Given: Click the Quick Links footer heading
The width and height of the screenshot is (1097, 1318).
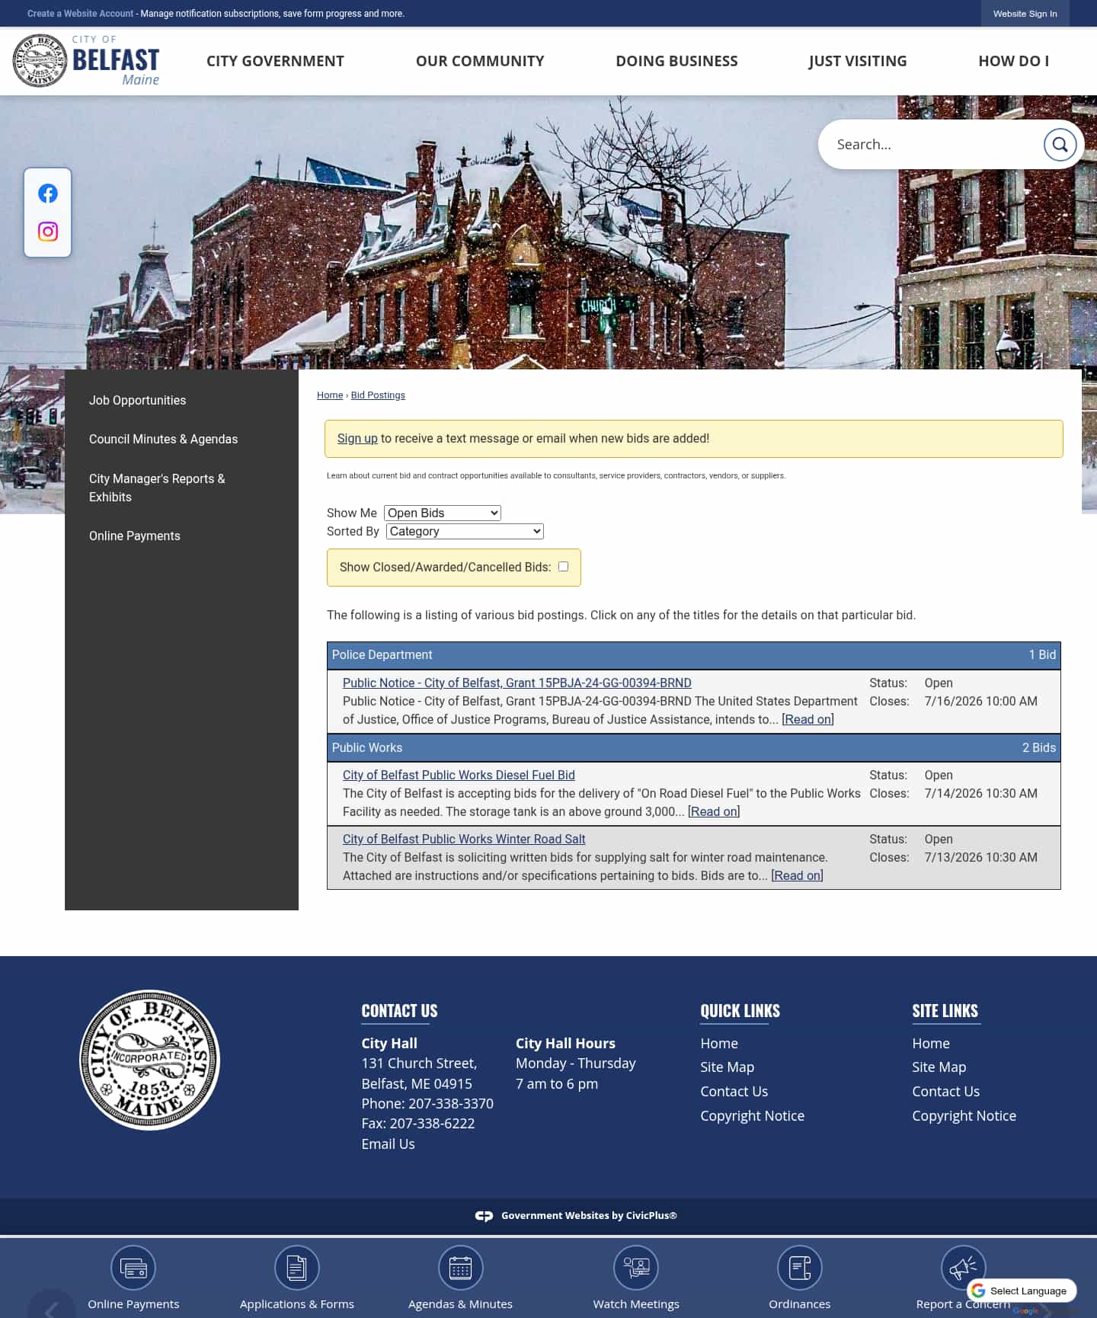Looking at the screenshot, I should pos(740,1011).
